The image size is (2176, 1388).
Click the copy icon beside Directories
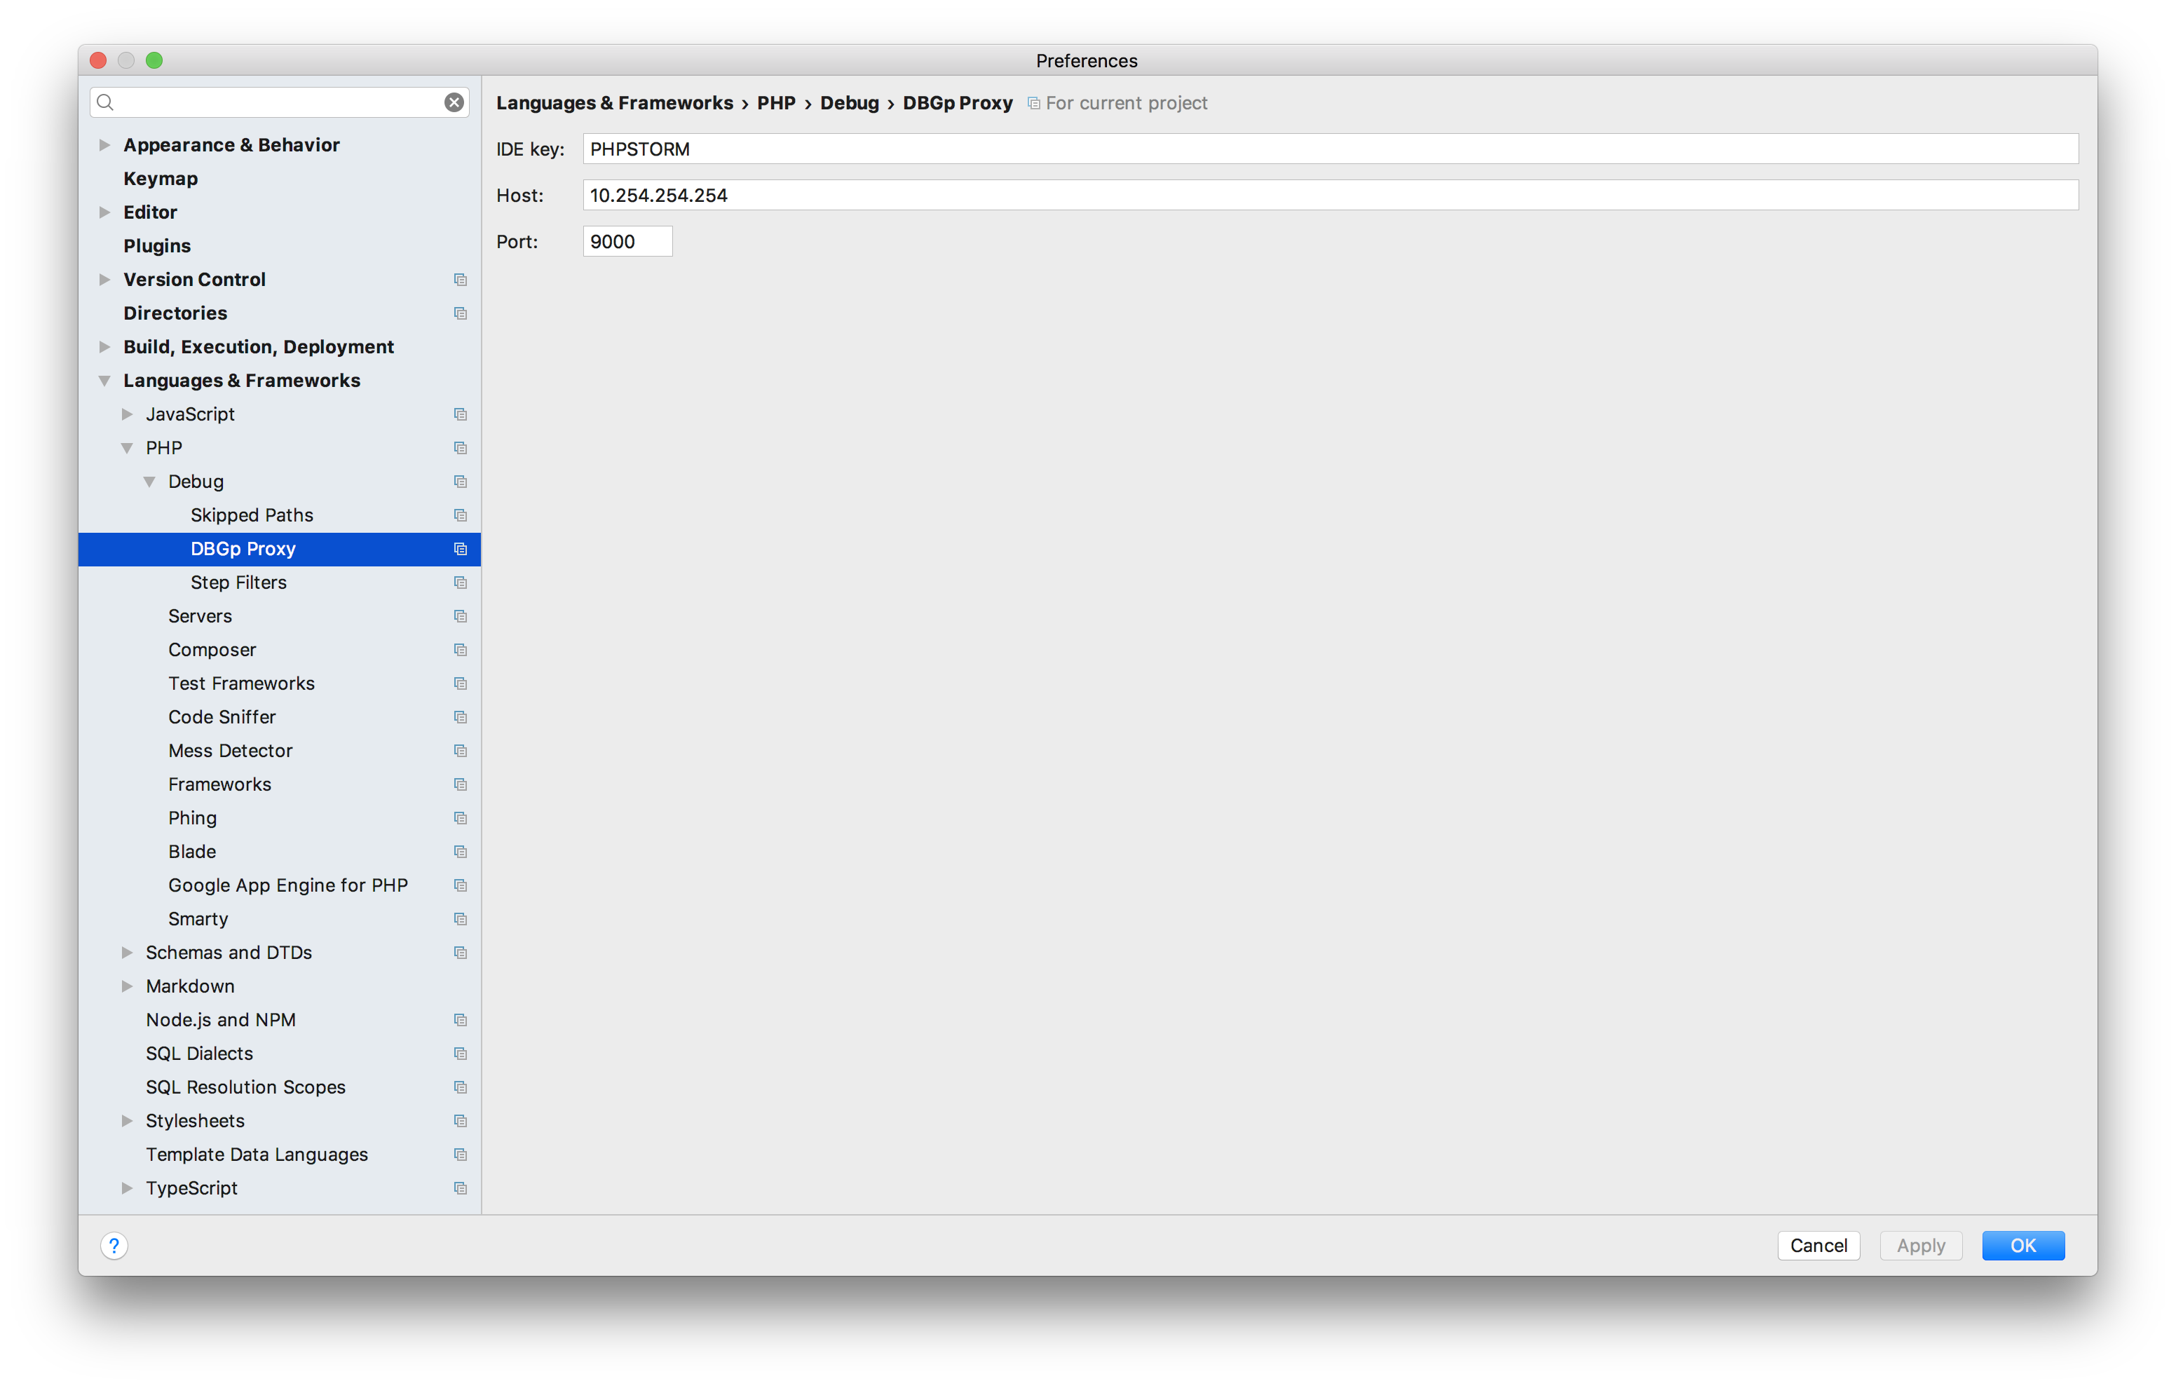[461, 313]
